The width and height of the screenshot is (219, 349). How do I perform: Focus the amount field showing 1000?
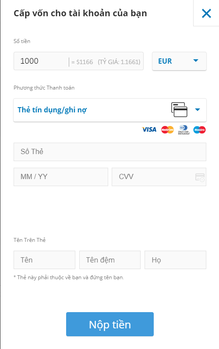[41, 61]
